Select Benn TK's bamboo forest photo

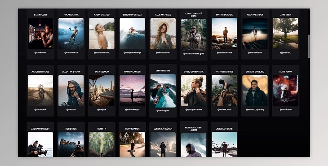(x=102, y=144)
